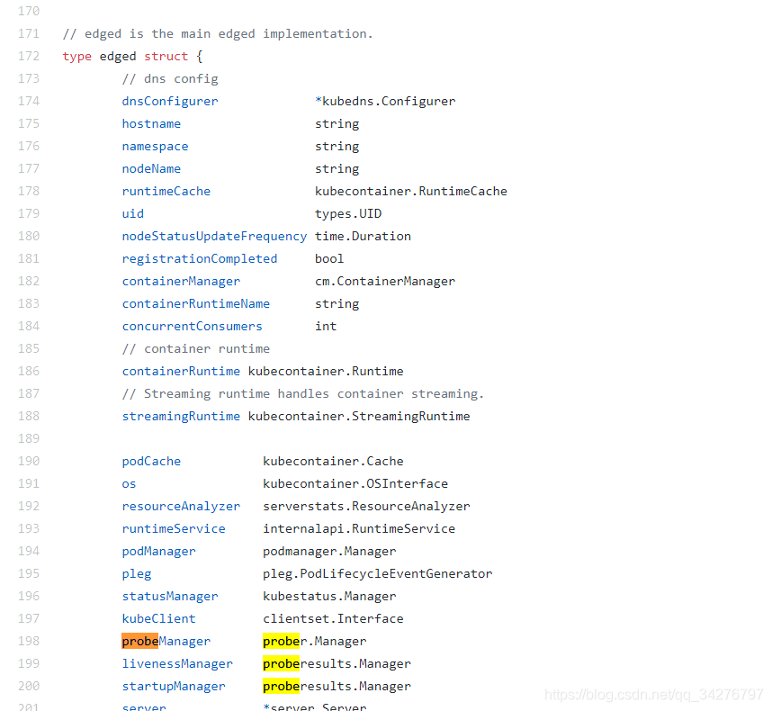Select kubecontainer.StreamingRuntime type
Image resolution: width=772 pixels, height=711 pixels.
point(359,416)
